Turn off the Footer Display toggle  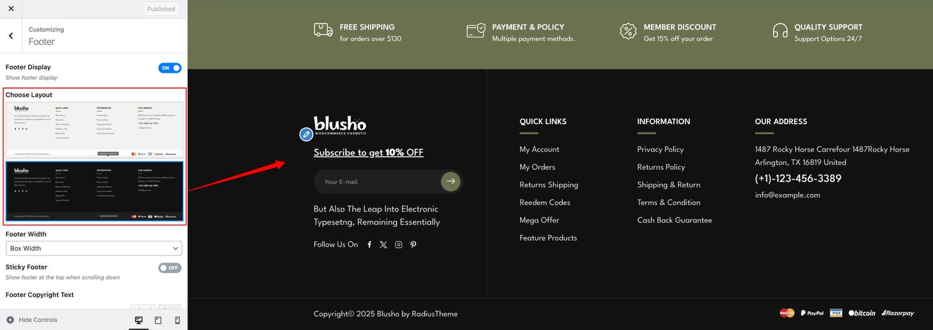pos(170,68)
